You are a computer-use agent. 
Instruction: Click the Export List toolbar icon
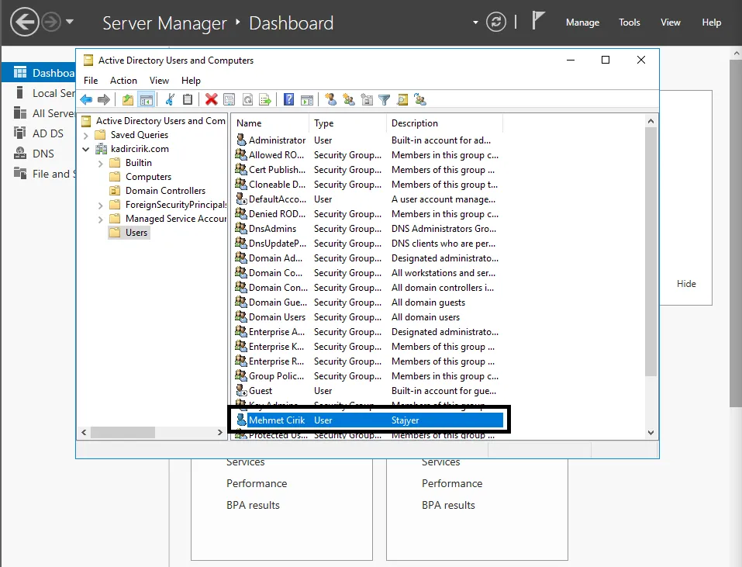point(265,100)
